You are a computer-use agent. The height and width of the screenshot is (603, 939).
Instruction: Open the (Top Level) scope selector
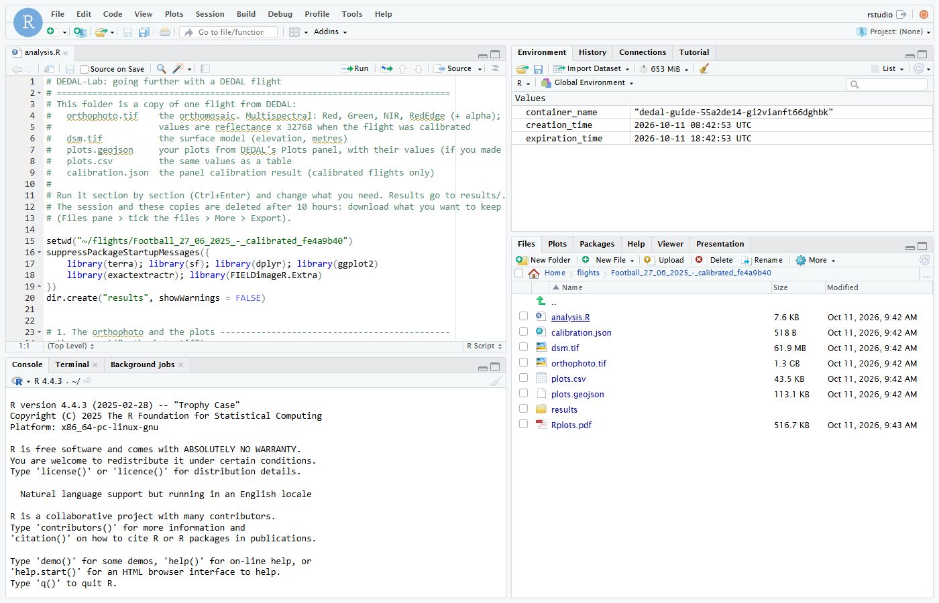(71, 346)
